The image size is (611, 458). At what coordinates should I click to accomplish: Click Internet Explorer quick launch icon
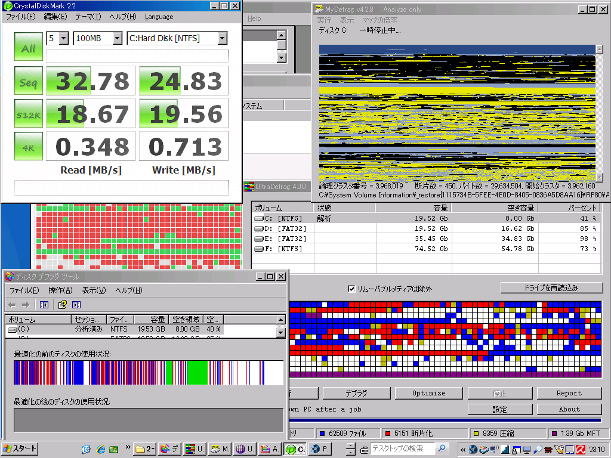(x=100, y=449)
